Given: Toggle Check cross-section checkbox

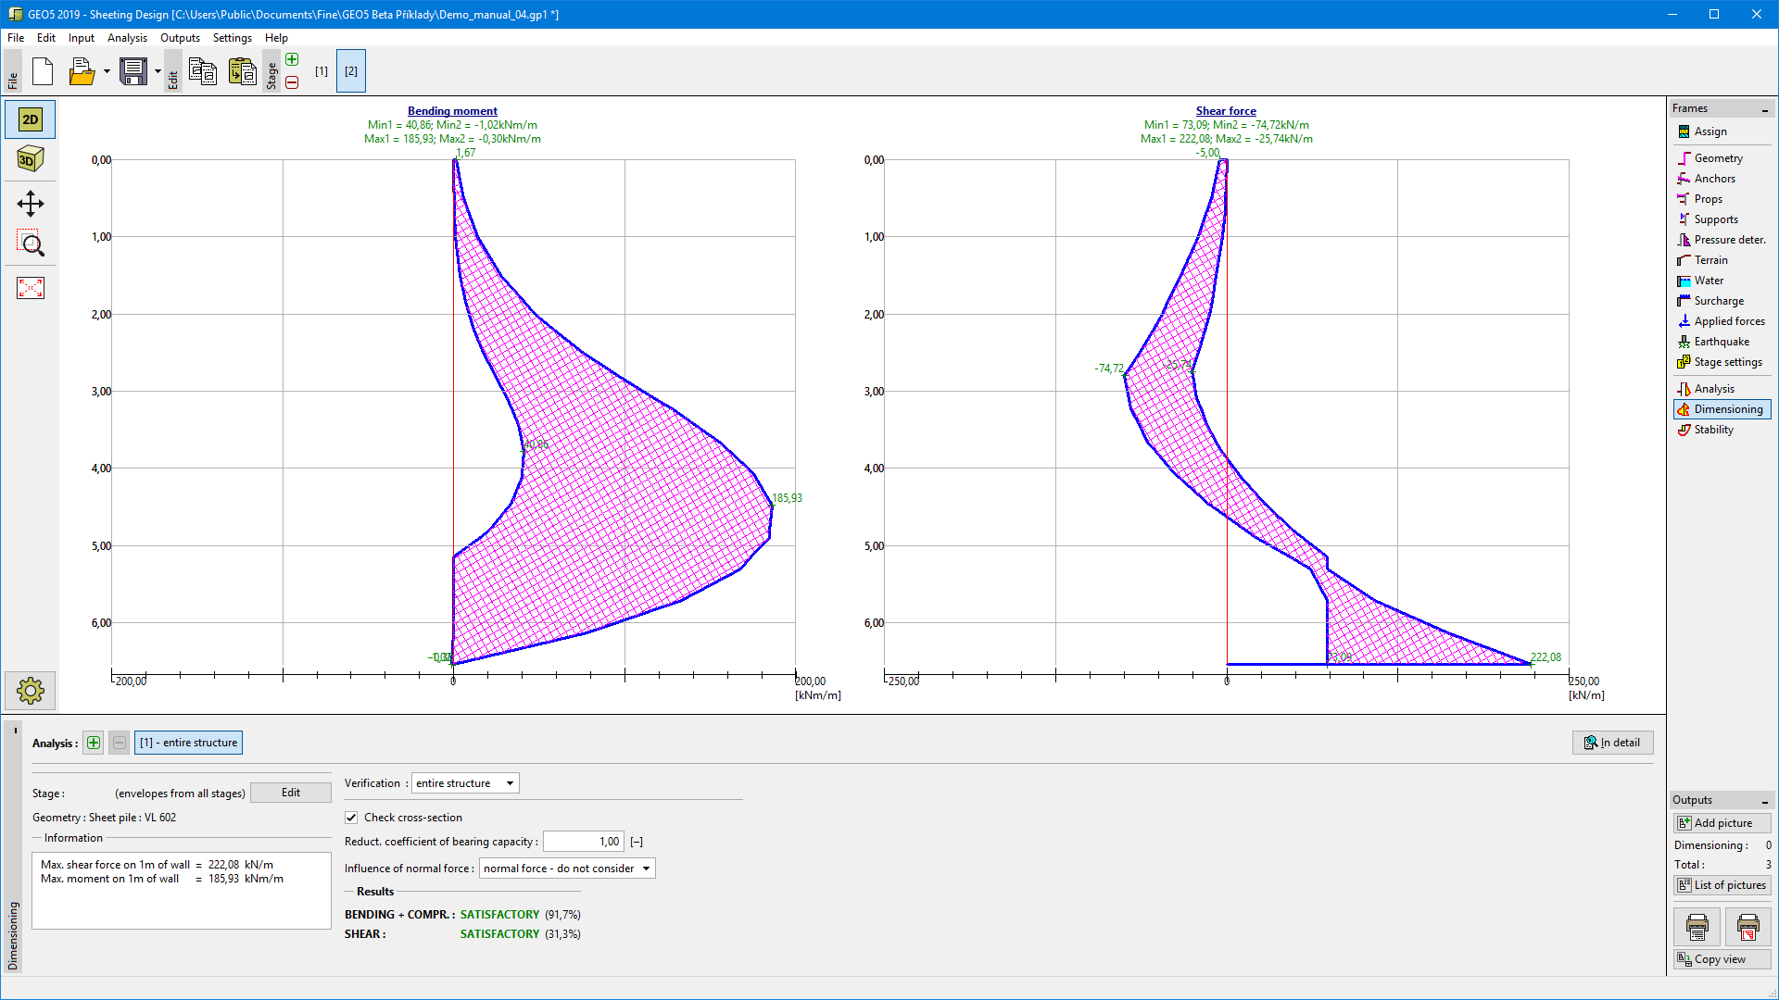Looking at the screenshot, I should pos(351,818).
